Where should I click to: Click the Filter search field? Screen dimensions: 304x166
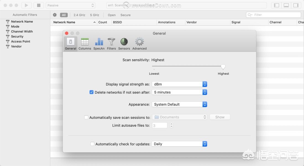[273, 15]
